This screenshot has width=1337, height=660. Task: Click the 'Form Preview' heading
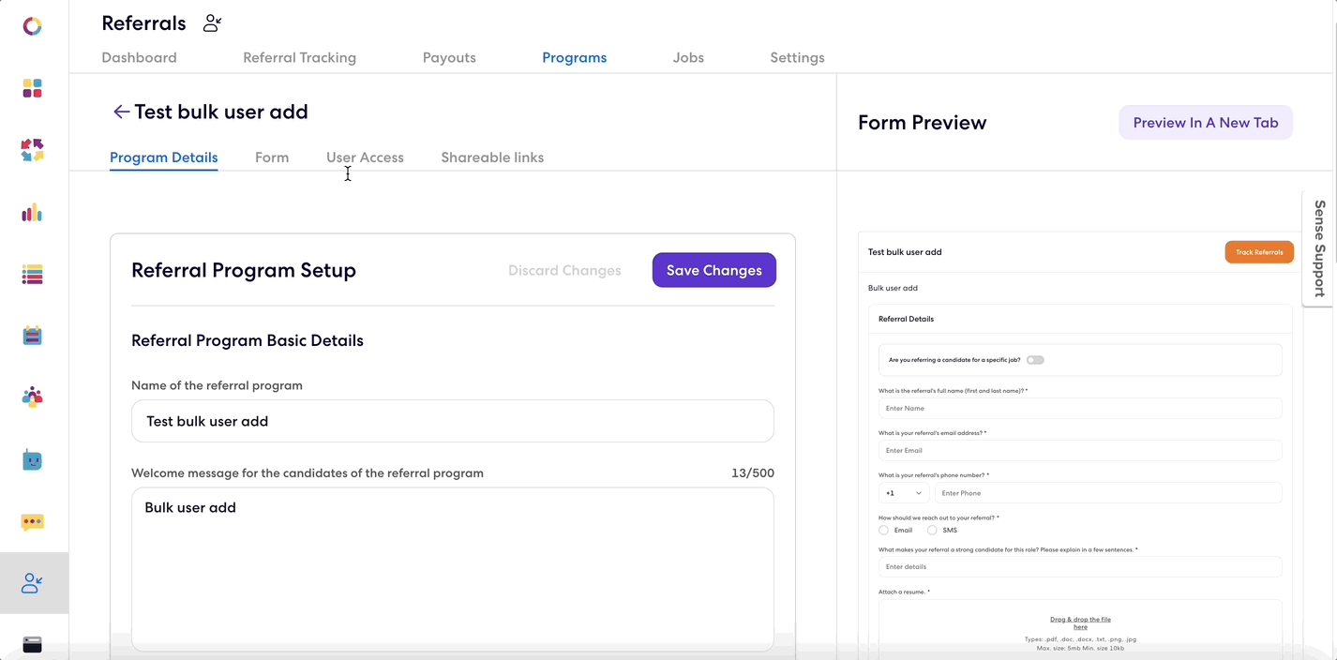coord(923,123)
